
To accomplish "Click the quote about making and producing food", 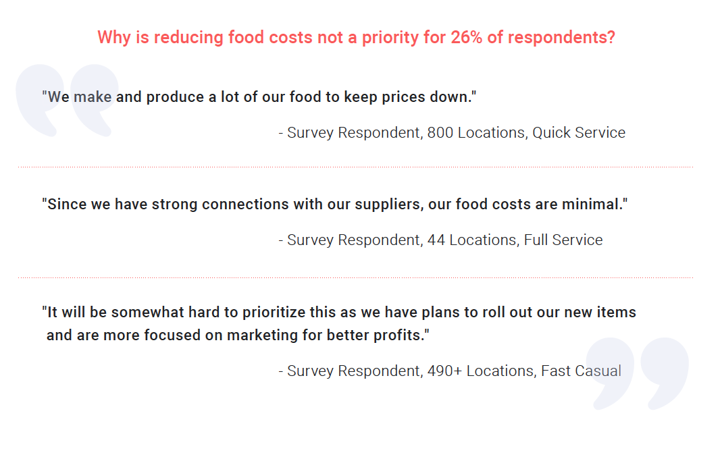I will (259, 97).
